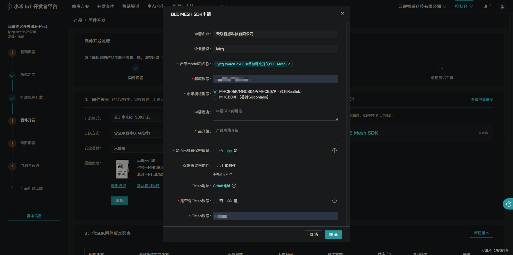Image resolution: width=513 pixels, height=255 pixels.
Task: Click the 产品介绍 text area
Action: click(275, 133)
